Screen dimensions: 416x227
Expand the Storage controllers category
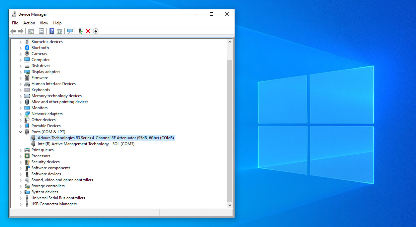click(x=20, y=186)
